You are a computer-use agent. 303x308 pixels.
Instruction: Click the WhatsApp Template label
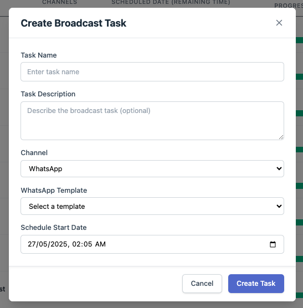point(54,191)
